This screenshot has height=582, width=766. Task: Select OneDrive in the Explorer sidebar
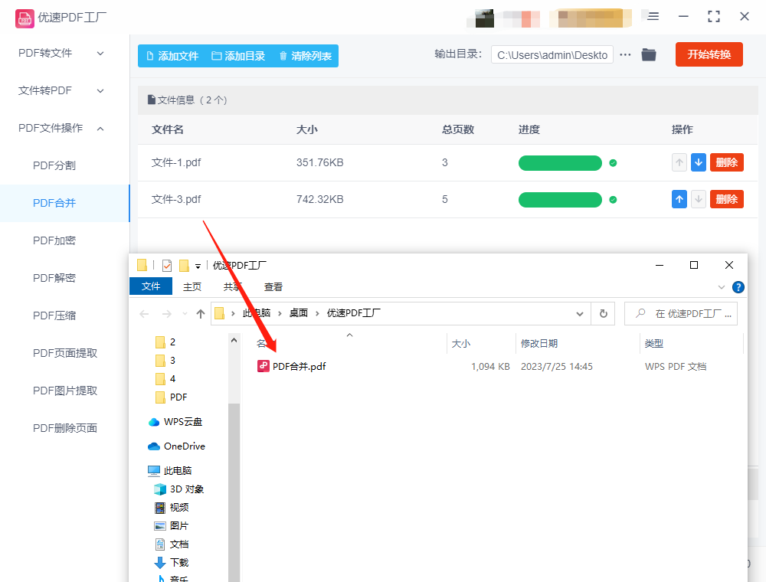tap(176, 446)
